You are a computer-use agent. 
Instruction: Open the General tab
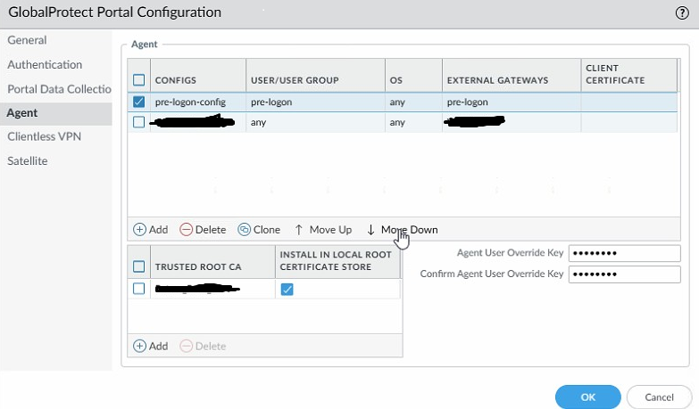point(27,40)
